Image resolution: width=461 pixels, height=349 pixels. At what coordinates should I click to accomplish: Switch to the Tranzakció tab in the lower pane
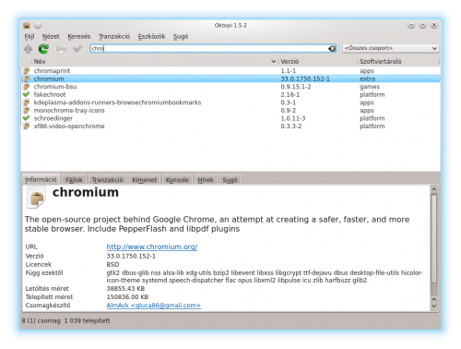(x=107, y=180)
